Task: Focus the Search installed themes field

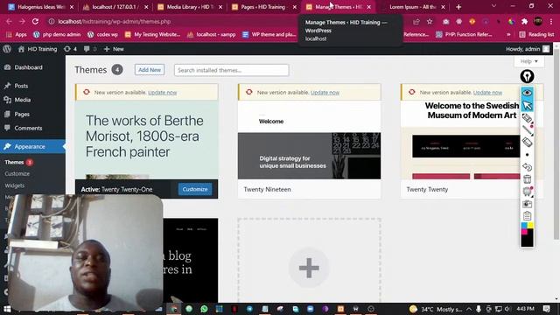Action: click(231, 70)
